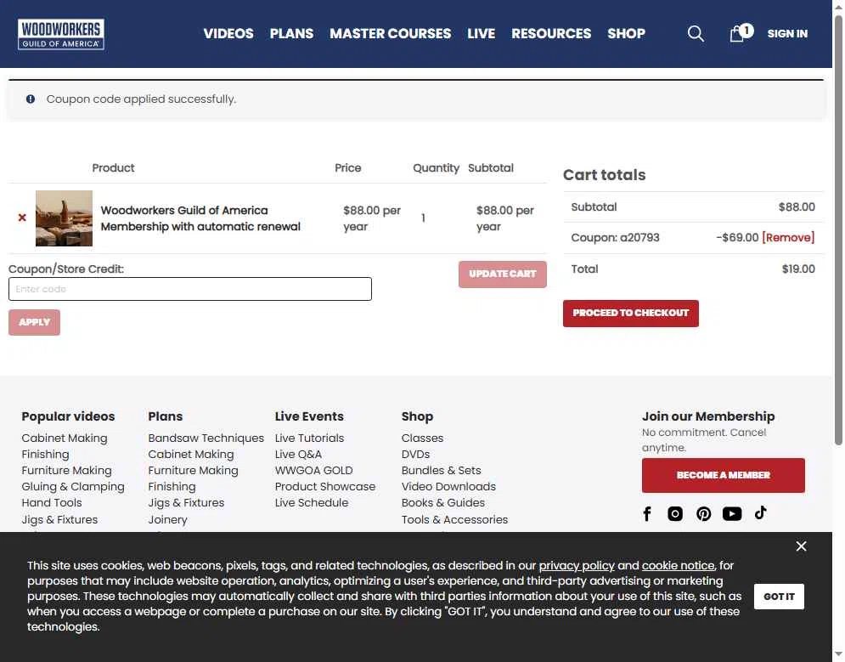Screen dimensions: 845x662
Task: Open the Resources menu
Action: [551, 33]
